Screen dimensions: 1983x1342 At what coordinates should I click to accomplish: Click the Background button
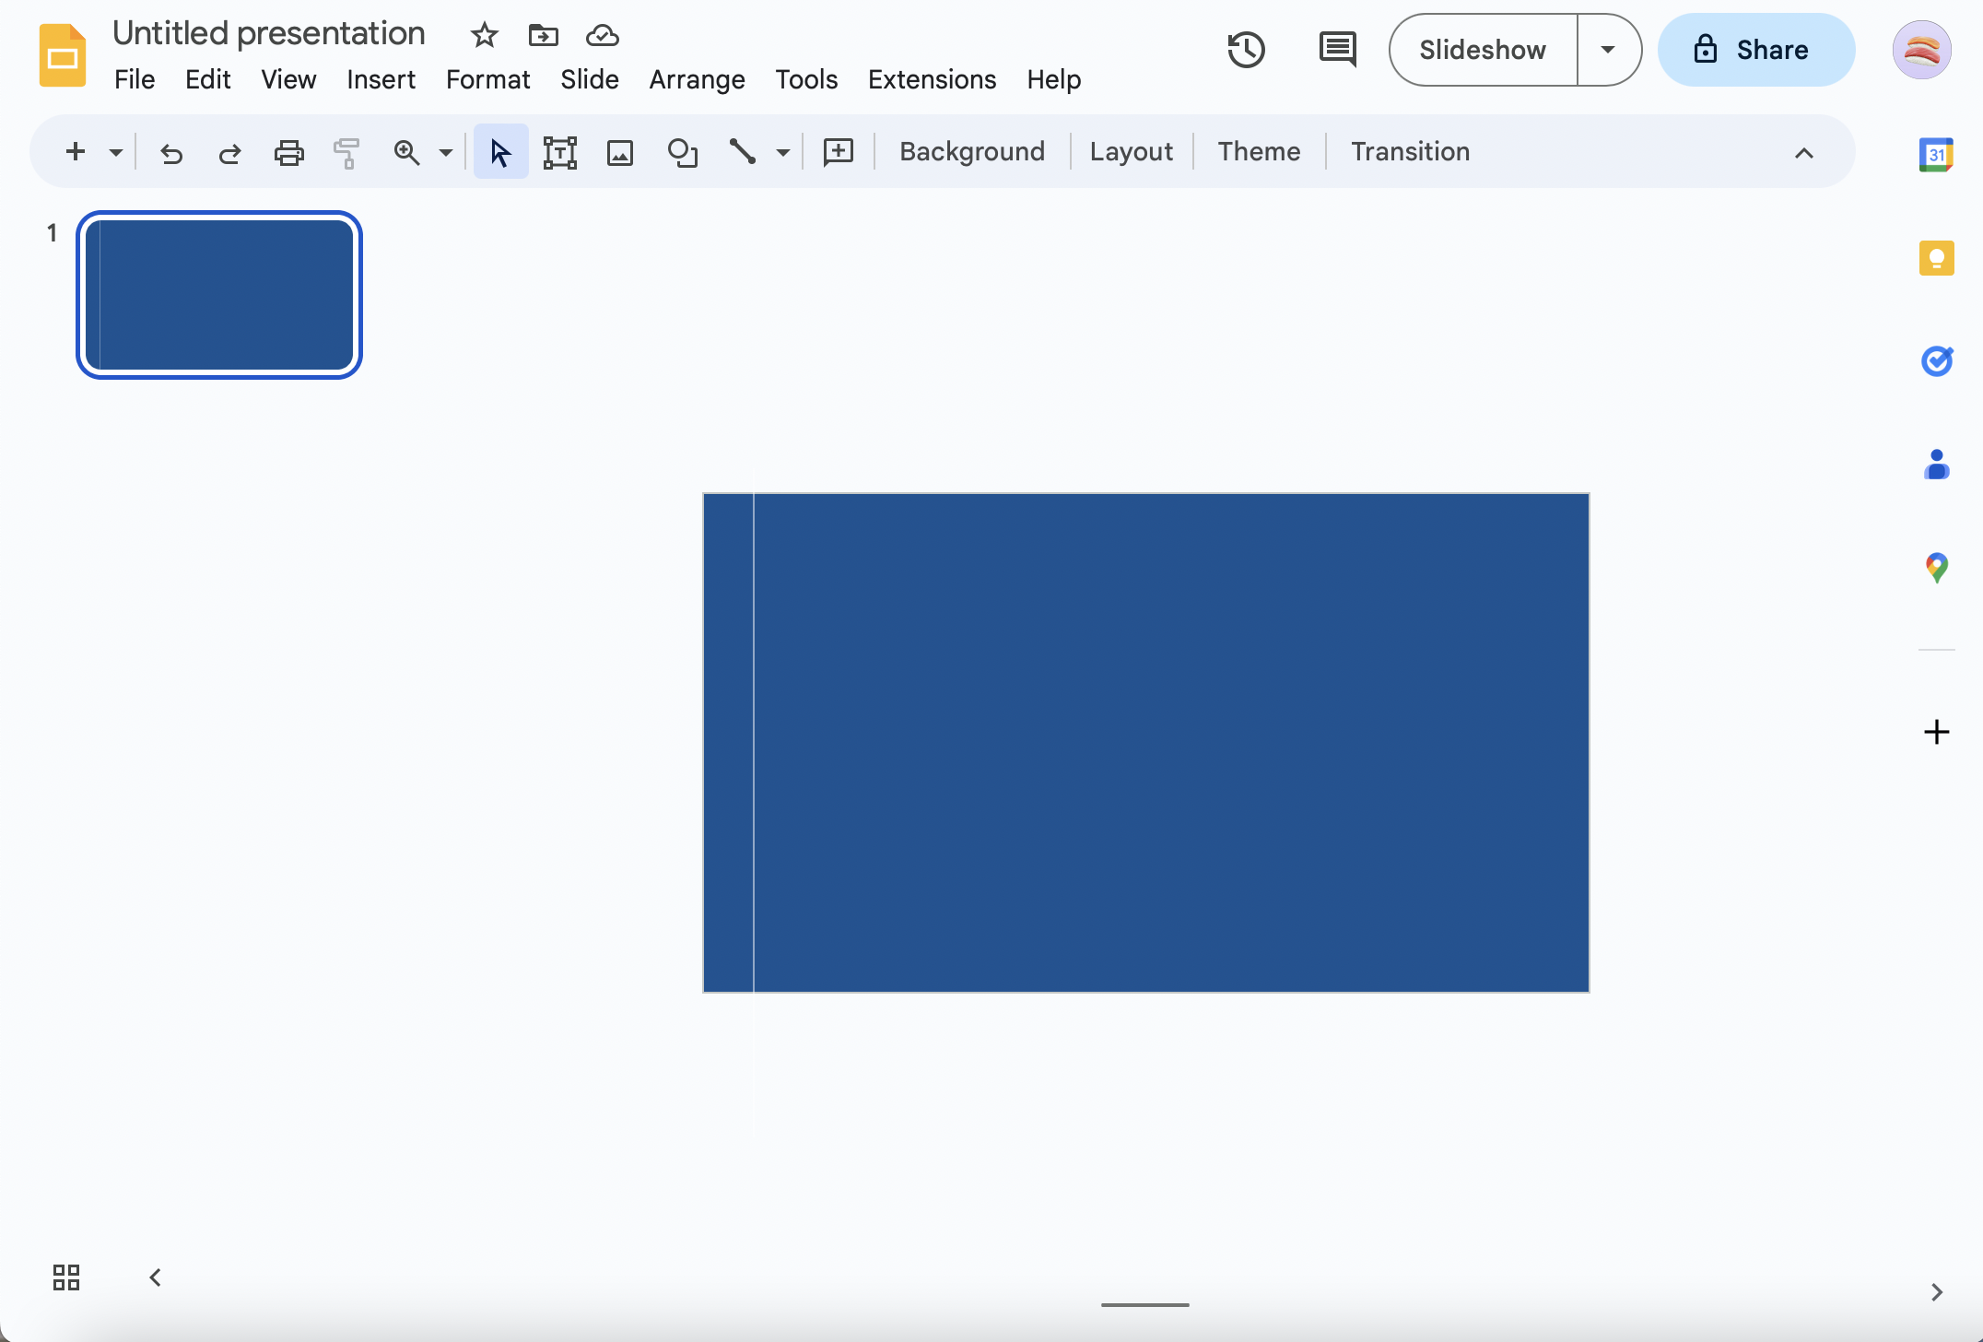[x=973, y=149]
